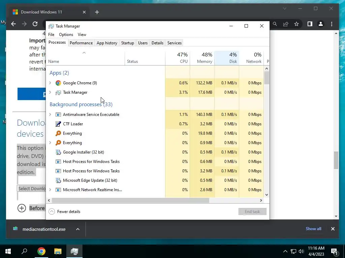Image resolution: width=345 pixels, height=258 pixels.
Task: Switch to the Users tab
Action: pos(143,43)
